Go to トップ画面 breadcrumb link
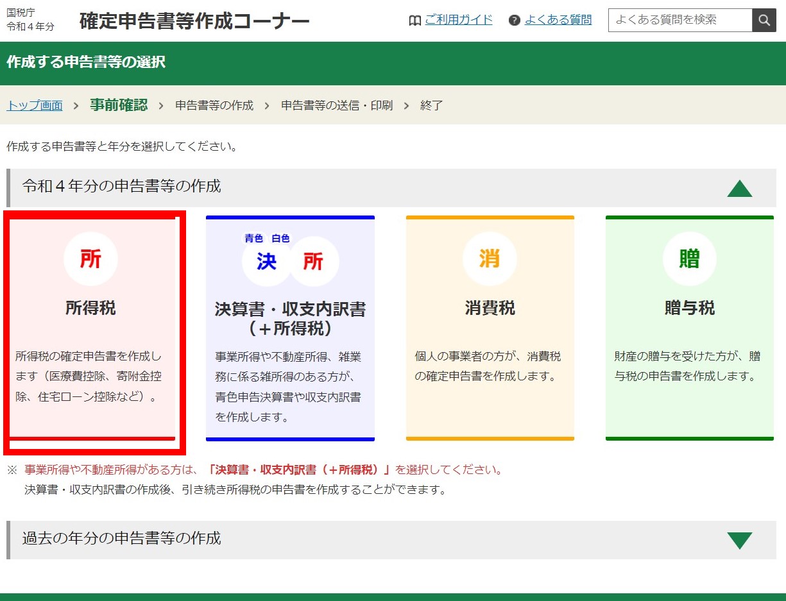The width and height of the screenshot is (786, 601). (35, 106)
